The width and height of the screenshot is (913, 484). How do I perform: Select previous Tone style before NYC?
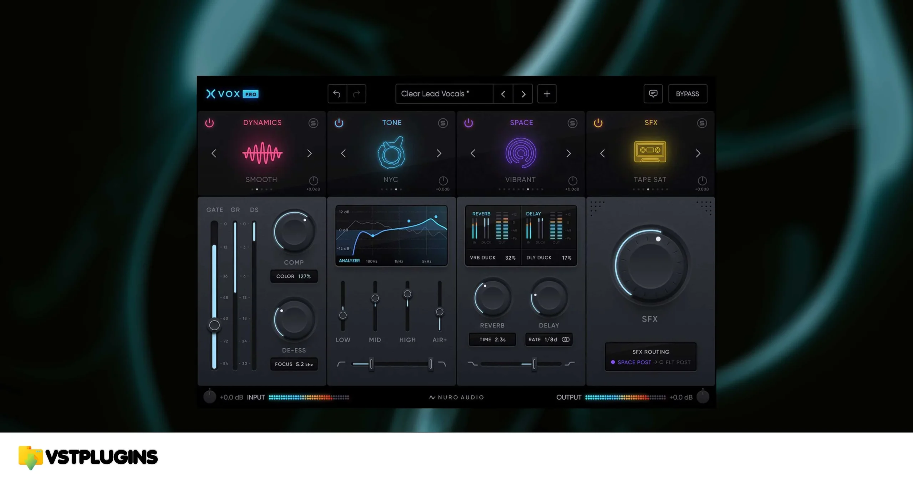pyautogui.click(x=343, y=153)
